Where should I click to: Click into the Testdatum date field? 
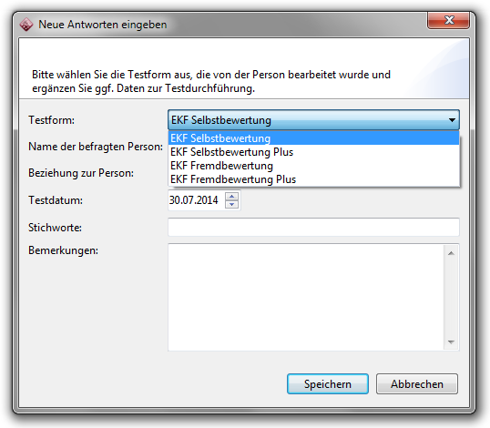pos(196,200)
